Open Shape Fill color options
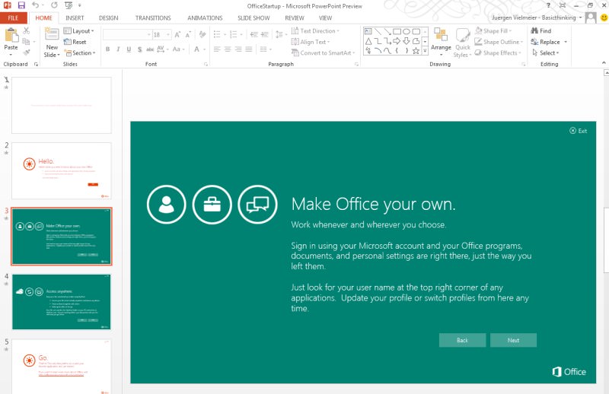This screenshot has width=609, height=394. click(493, 30)
